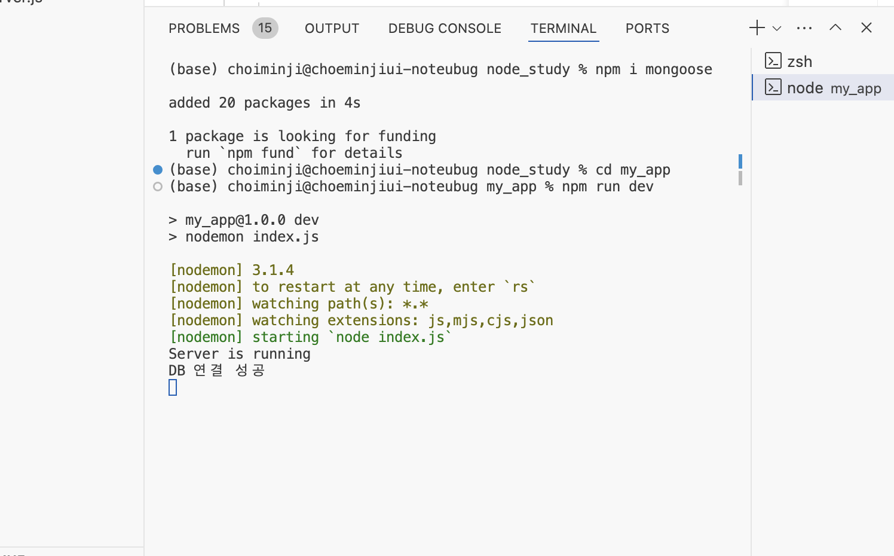Click the blue command decoration dot for cd my_app

(158, 170)
